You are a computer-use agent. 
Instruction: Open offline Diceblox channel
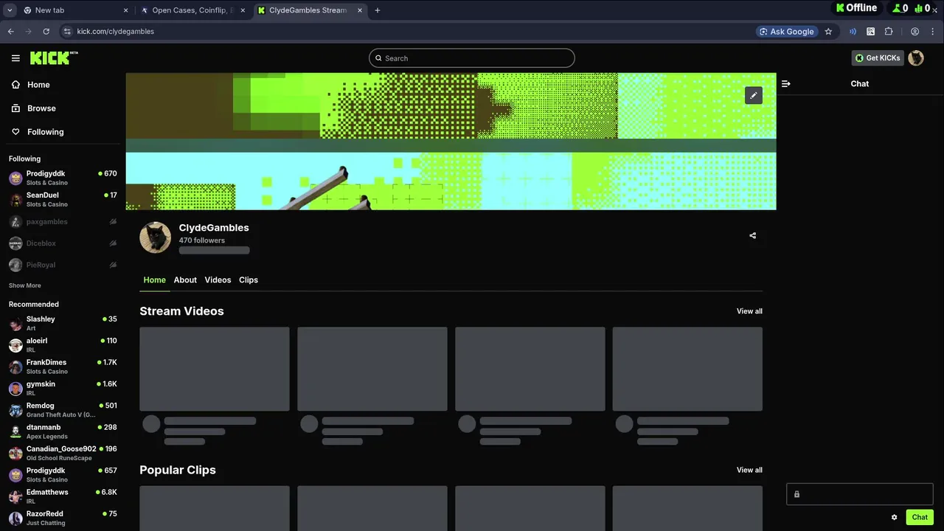(x=63, y=243)
